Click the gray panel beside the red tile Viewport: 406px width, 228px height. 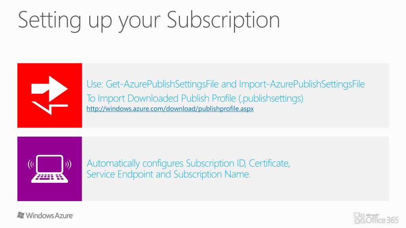point(236,95)
